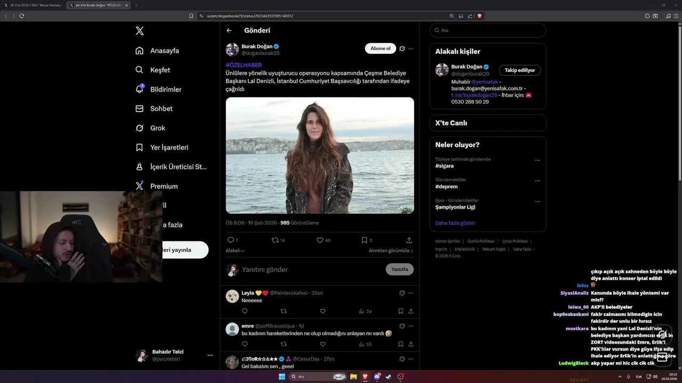This screenshot has width=682, height=383.
Task: Click the reply icon with 7 replies
Action: [230, 240]
